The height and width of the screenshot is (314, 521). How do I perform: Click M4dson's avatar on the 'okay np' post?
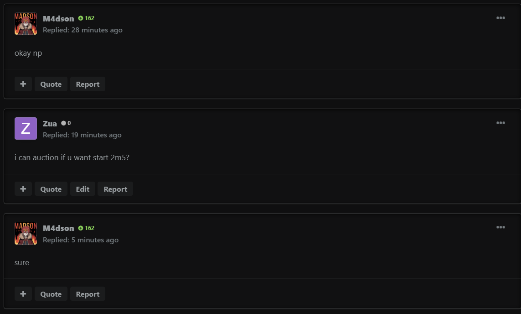[x=26, y=24]
